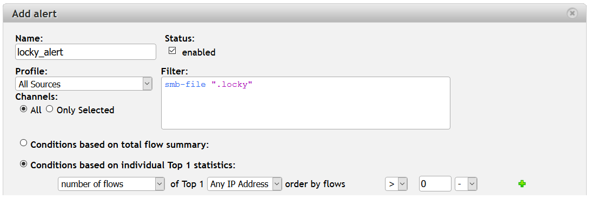This screenshot has width=591, height=199.
Task: Click the Name field containing locky_alert
Action: (x=85, y=52)
